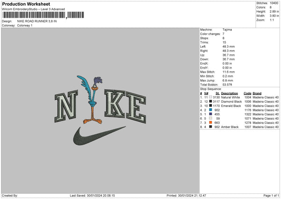Click the Brand column header

(x=257, y=93)
